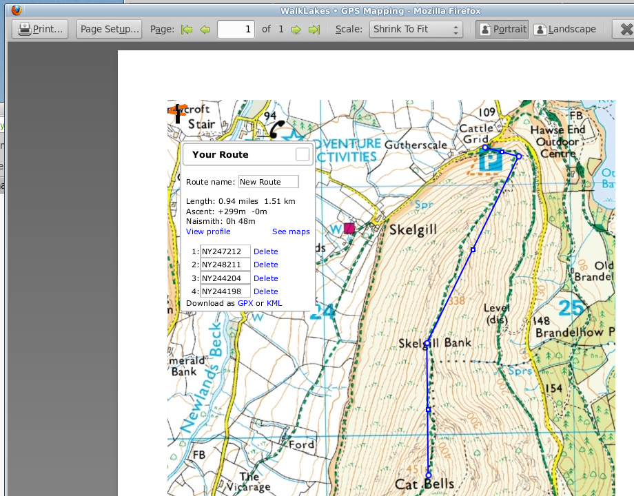Viewport: 634px width, 496px height.
Task: Open the Page Setup... dialog
Action: (109, 29)
